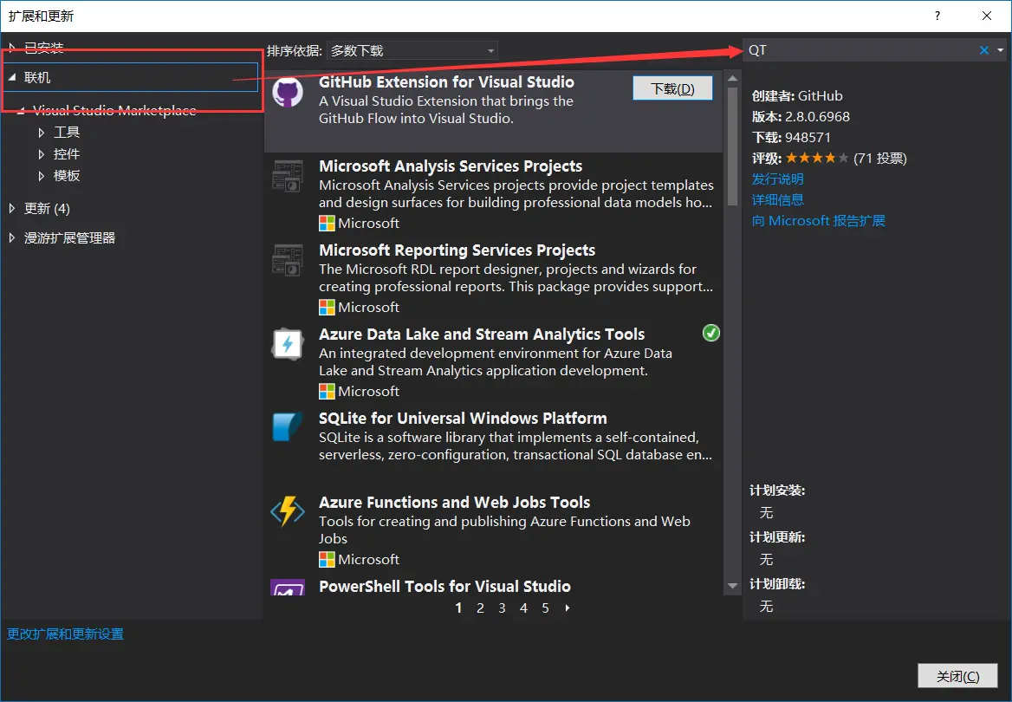Image resolution: width=1012 pixels, height=702 pixels.
Task: Select SQLite for Universal Windows Platform title
Action: coord(463,418)
